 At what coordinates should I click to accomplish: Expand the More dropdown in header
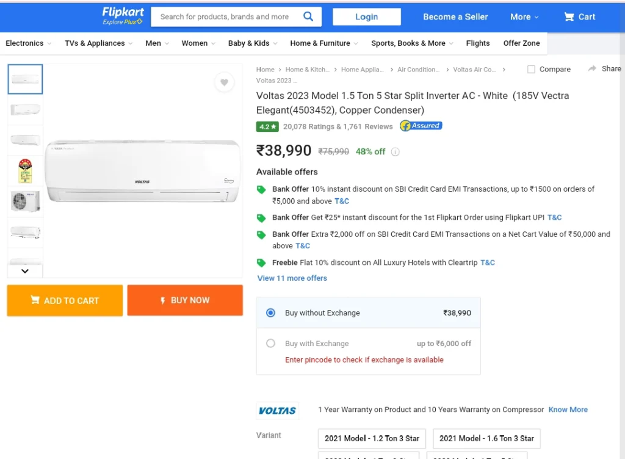click(x=524, y=16)
